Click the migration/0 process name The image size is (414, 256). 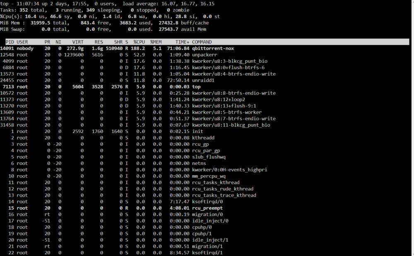(207, 214)
